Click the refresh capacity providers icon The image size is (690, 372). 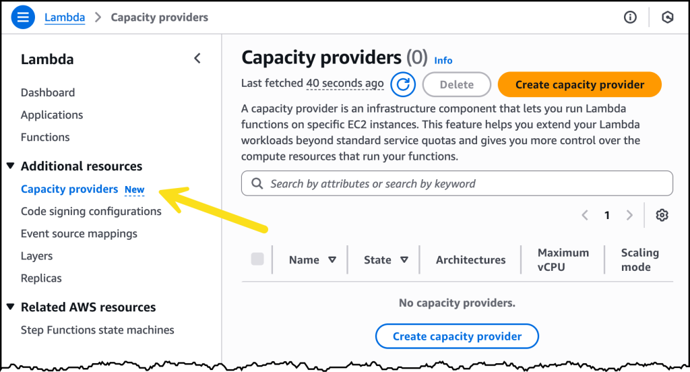click(403, 84)
